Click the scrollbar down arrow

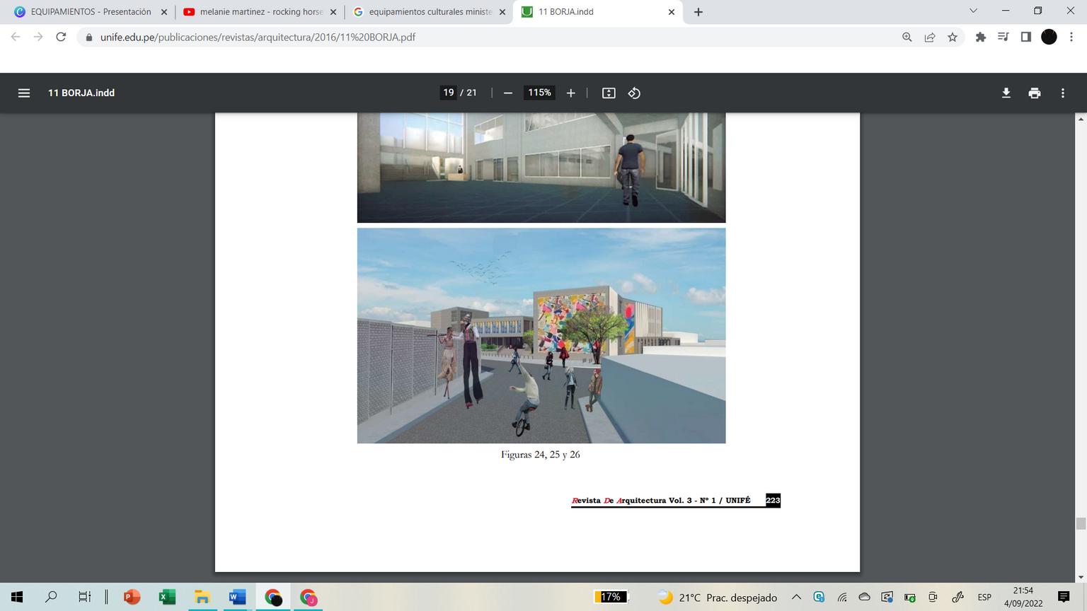tap(1081, 577)
